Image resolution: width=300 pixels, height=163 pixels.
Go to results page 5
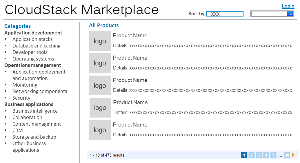[273, 155]
